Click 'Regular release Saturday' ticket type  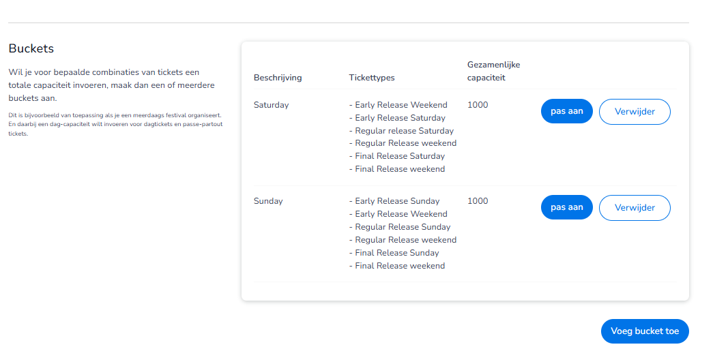[404, 131]
